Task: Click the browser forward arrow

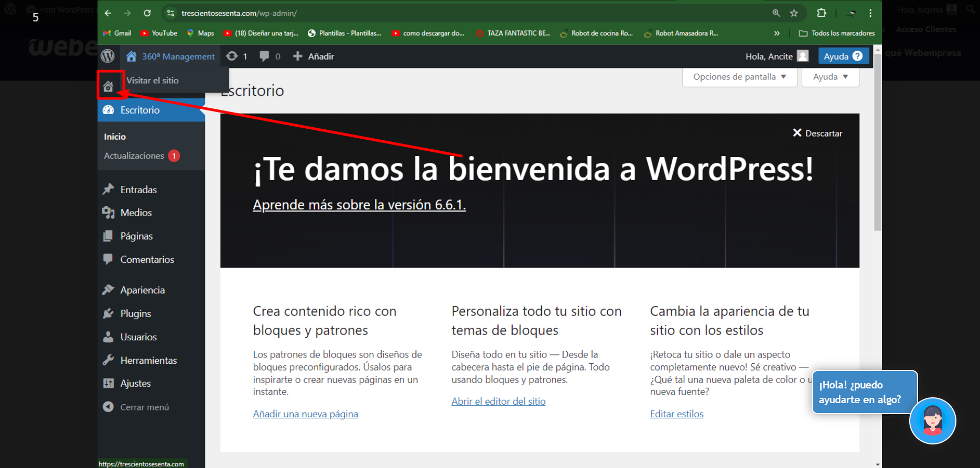Action: point(127,13)
